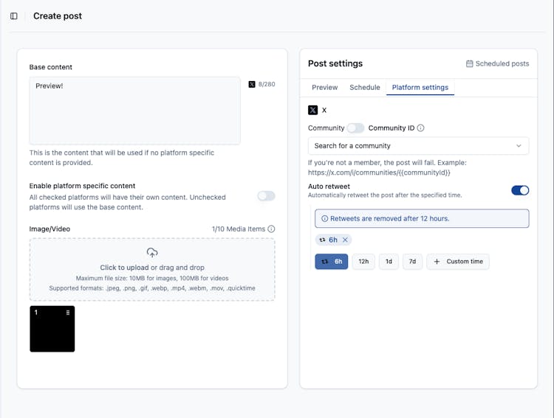Click the Create post heading
The width and height of the screenshot is (554, 418).
58,16
